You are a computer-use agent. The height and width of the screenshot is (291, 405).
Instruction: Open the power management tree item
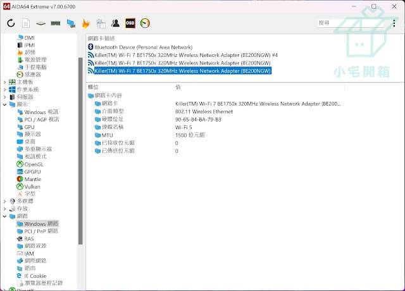(32, 60)
